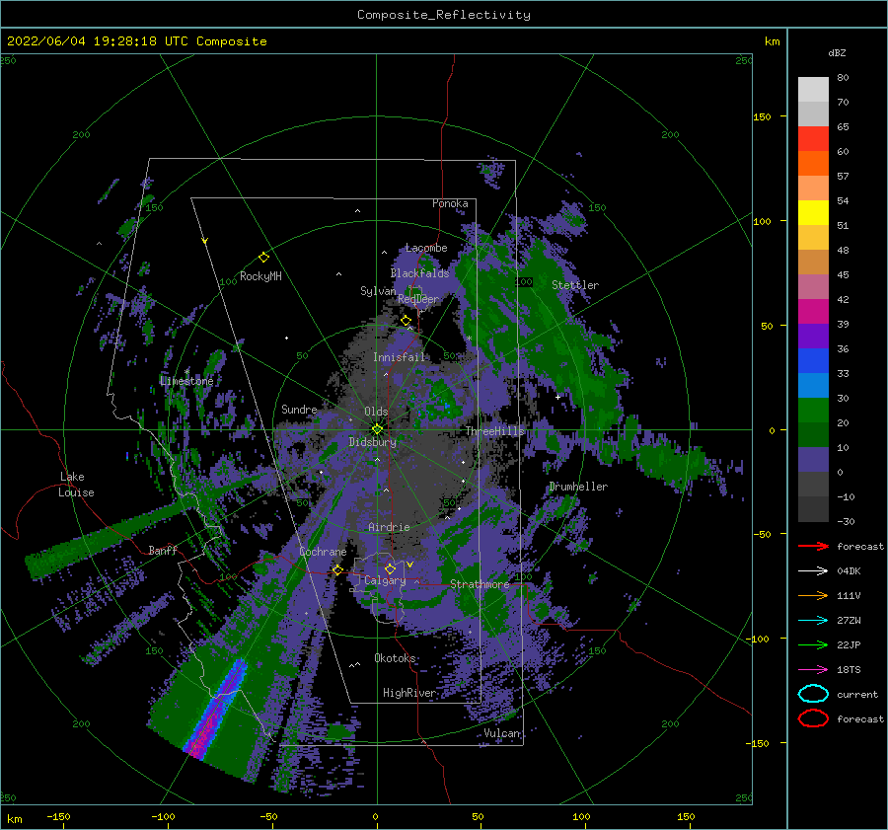Click the Strathmore city label
This screenshot has height=830, width=888.
pos(480,584)
